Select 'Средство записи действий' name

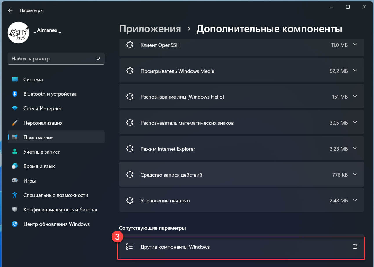pyautogui.click(x=171, y=175)
